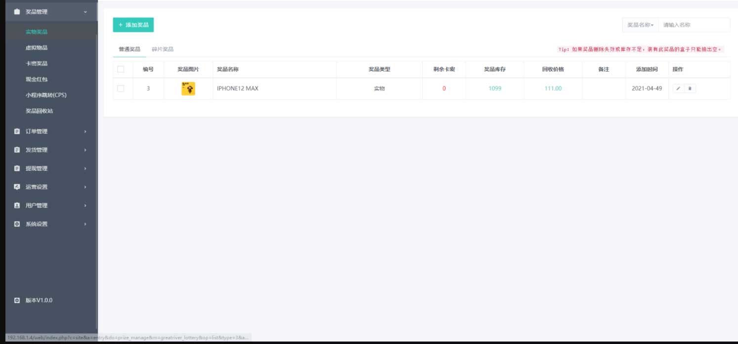Click the 添加奖品 button
This screenshot has width=738, height=344.
click(133, 25)
